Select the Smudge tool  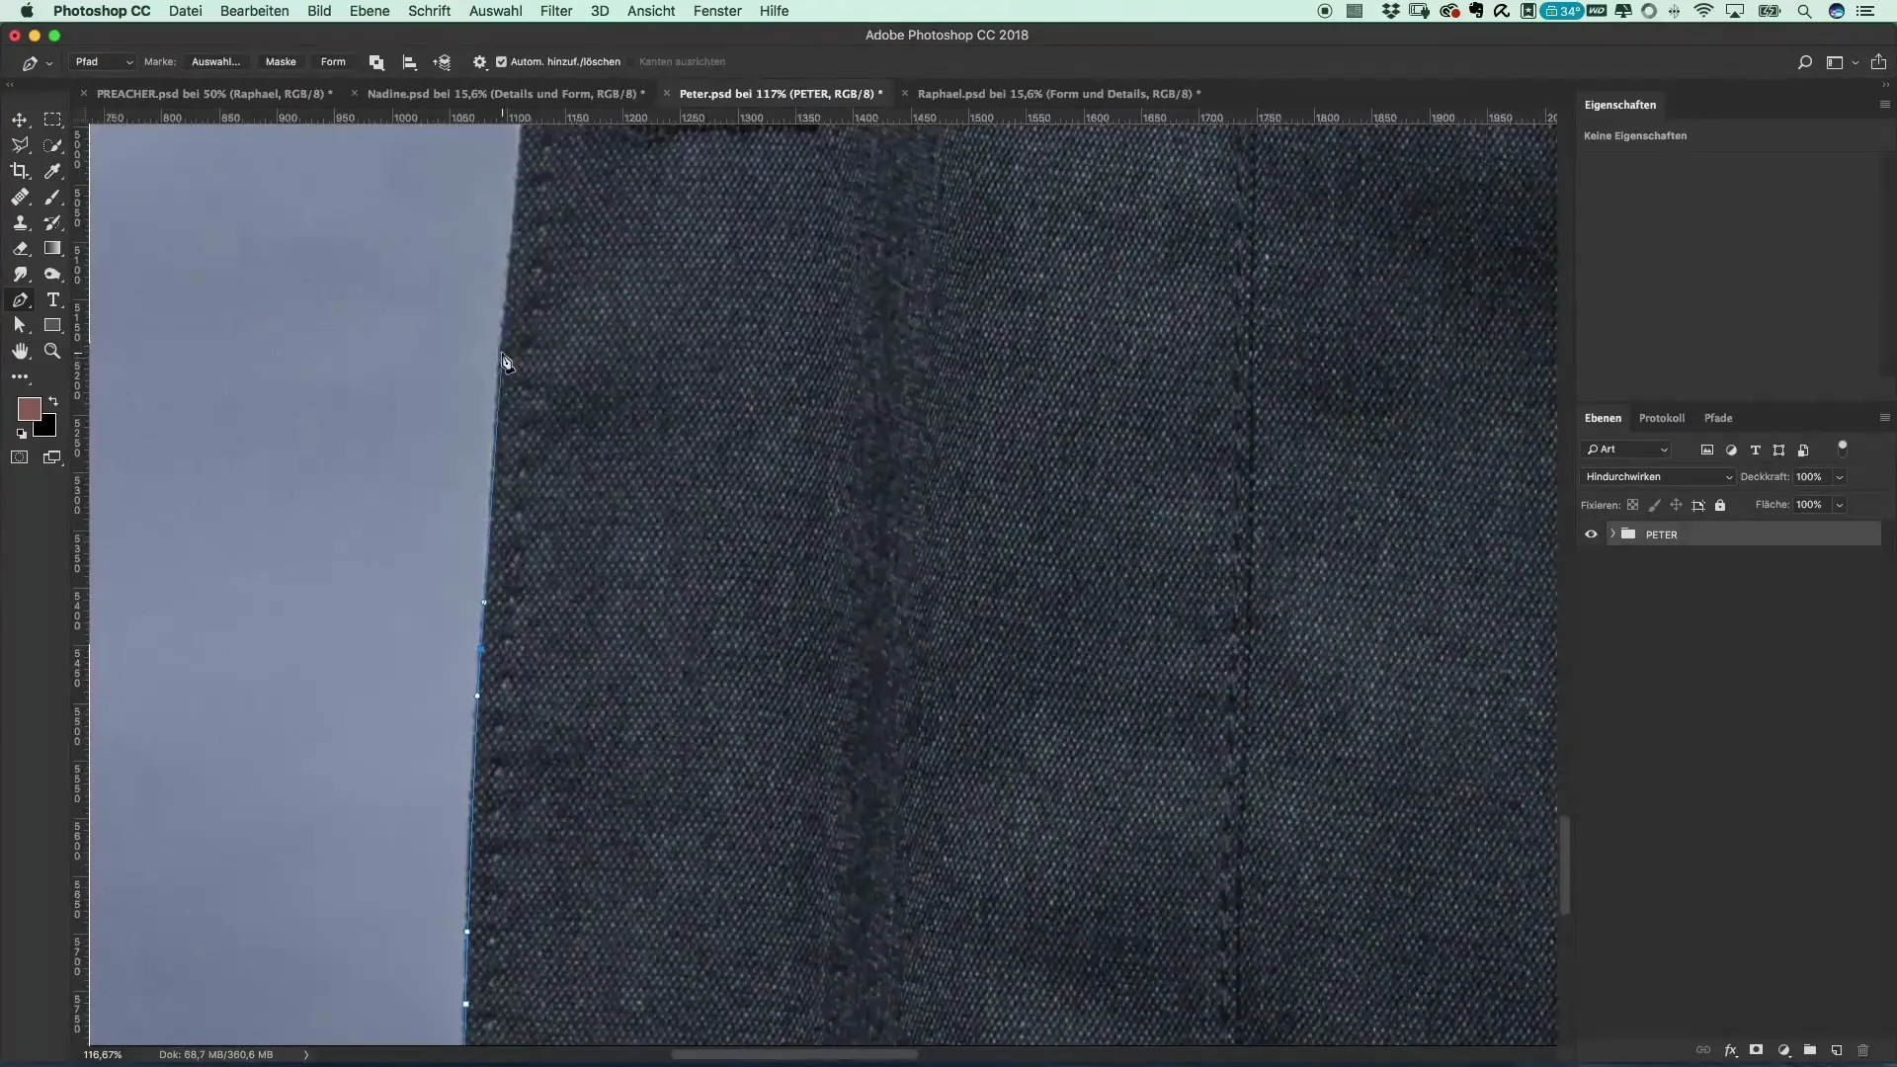[20, 274]
